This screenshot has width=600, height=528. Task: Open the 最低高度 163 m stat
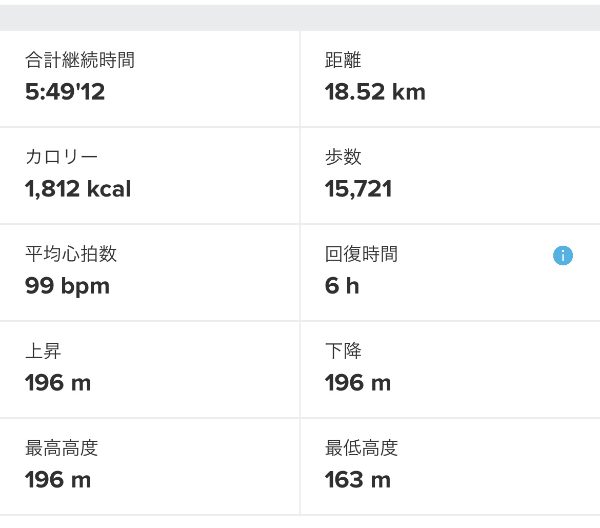point(450,466)
